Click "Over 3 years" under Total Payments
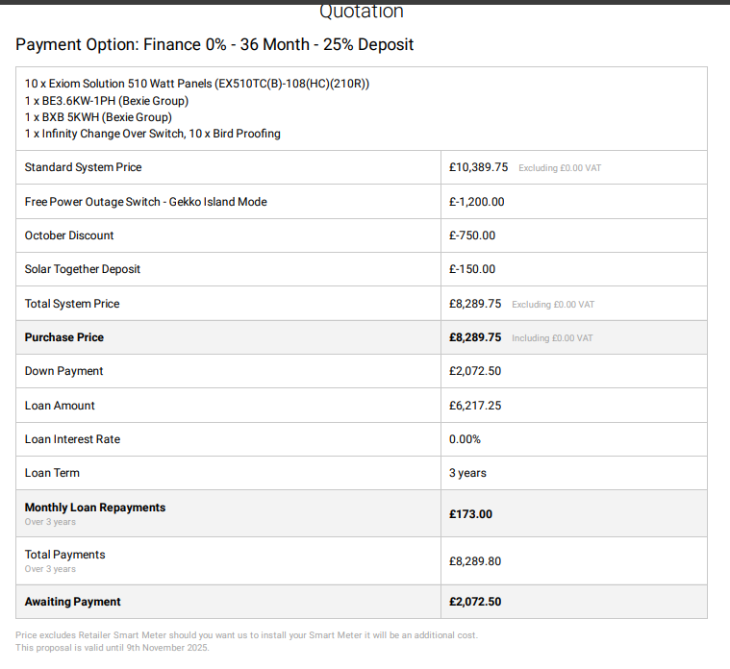Viewport: 730px width, 669px height. point(50,569)
